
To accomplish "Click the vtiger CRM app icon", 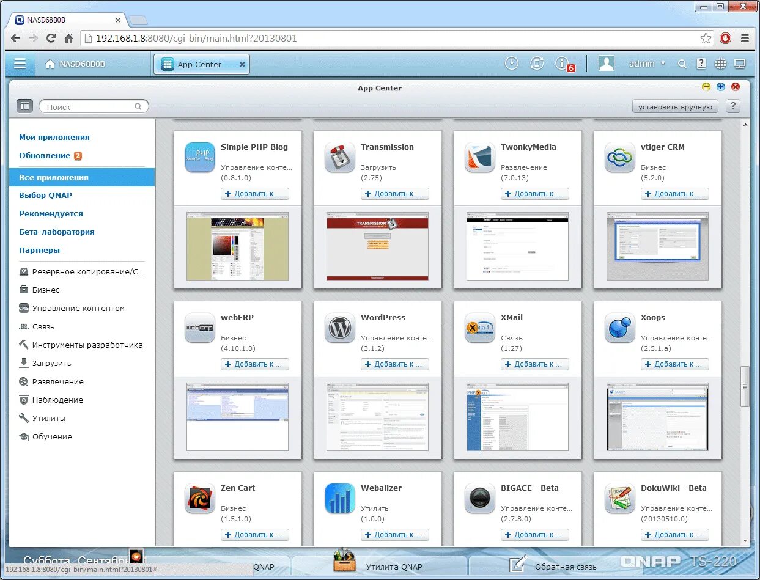I will pyautogui.click(x=620, y=158).
